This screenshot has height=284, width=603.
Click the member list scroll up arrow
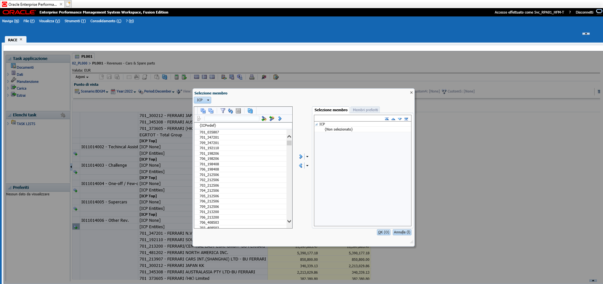point(289,137)
